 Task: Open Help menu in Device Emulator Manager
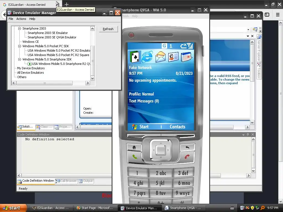tap(32, 19)
